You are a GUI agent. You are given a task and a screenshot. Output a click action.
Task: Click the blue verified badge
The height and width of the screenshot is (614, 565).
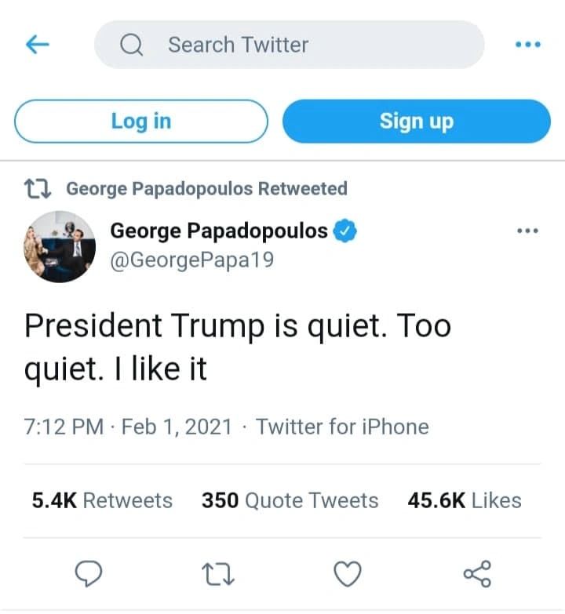point(344,231)
